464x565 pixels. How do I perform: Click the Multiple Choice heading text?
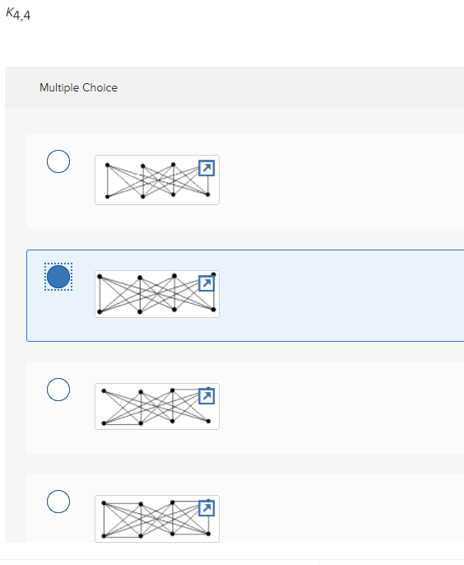point(78,87)
